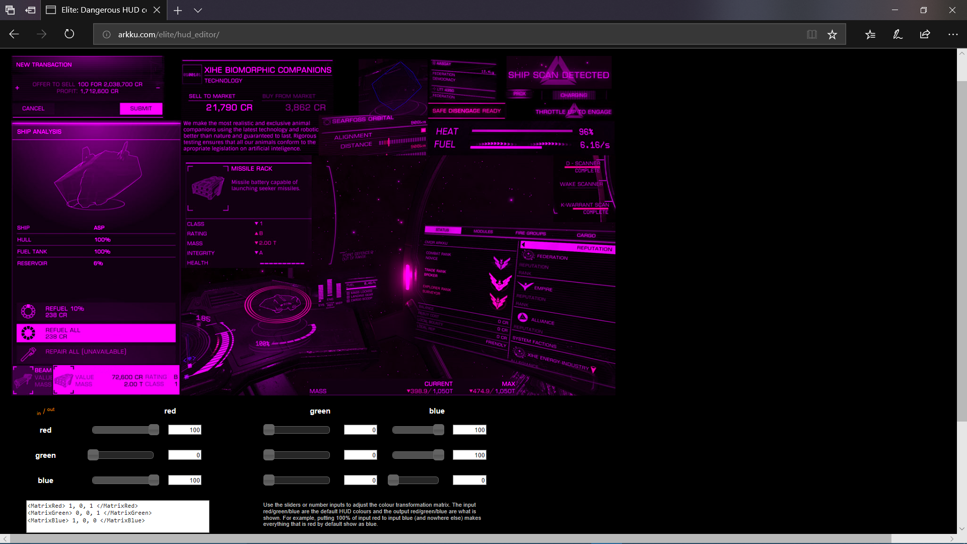Open a new browser tab
The image size is (967, 544).
178,10
